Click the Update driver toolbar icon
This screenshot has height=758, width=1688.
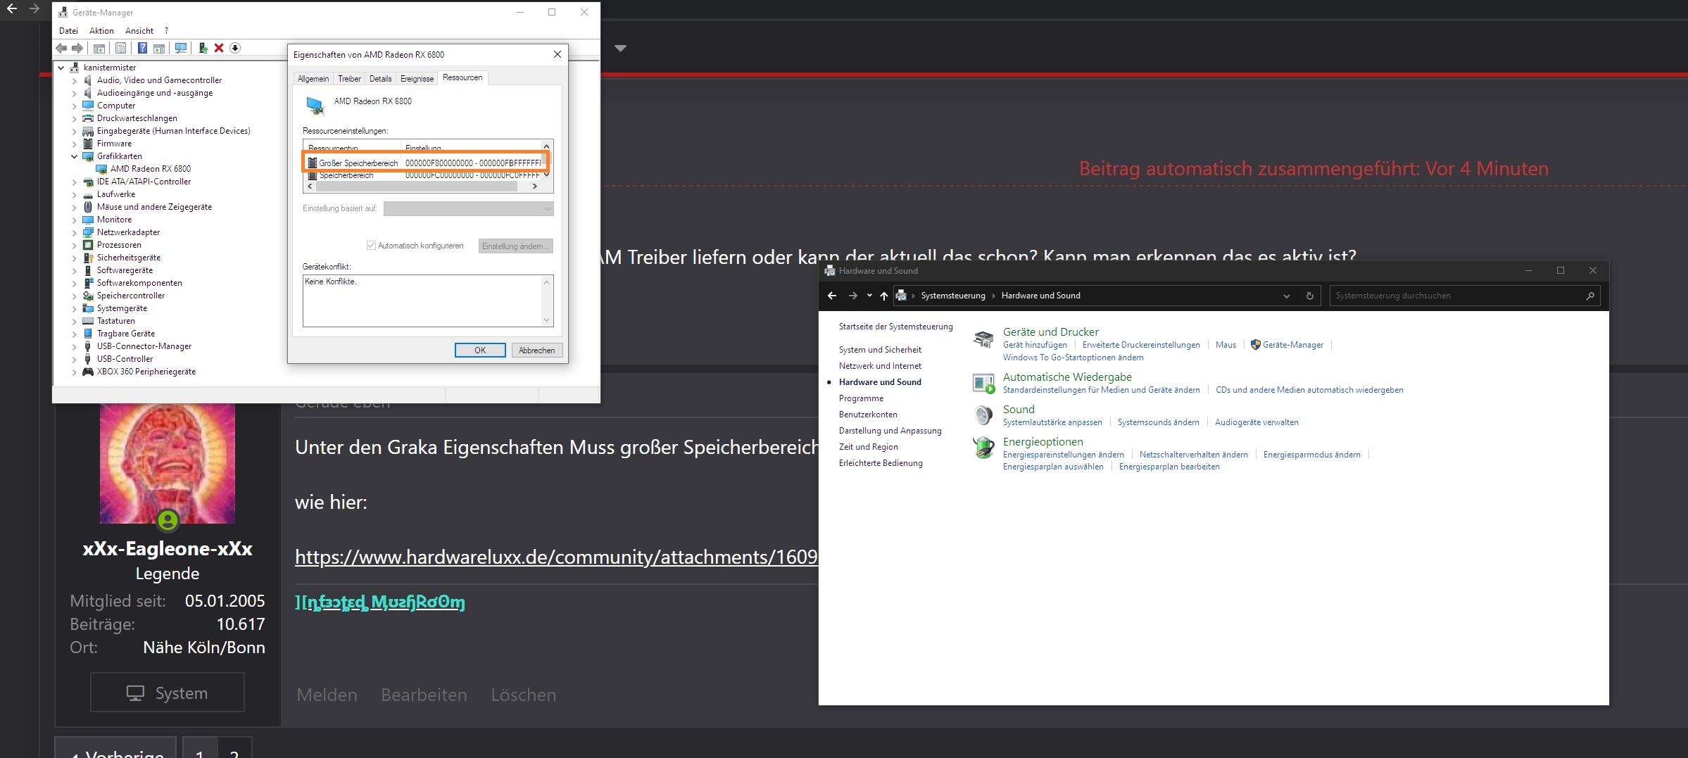click(203, 48)
